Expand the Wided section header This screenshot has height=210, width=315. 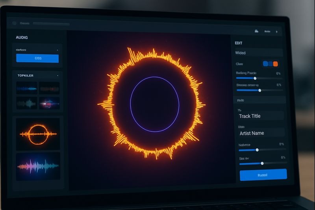[258, 53]
